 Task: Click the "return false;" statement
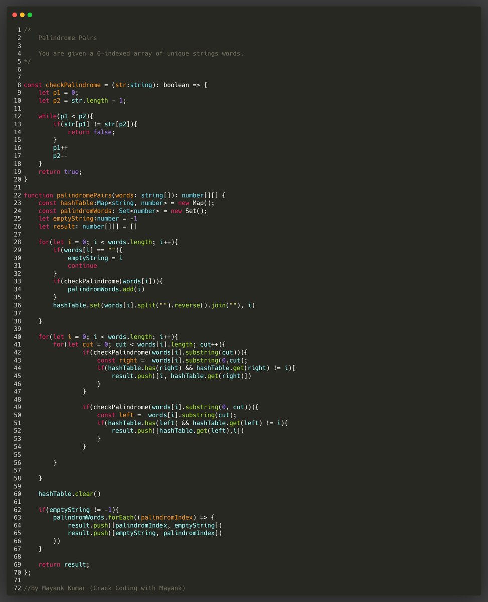tap(91, 132)
